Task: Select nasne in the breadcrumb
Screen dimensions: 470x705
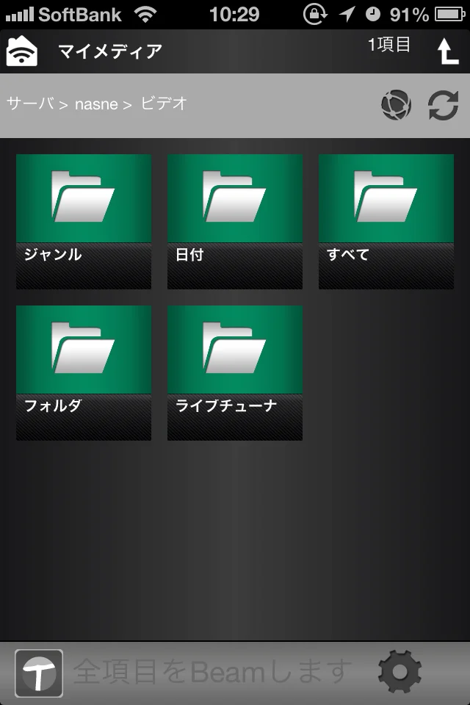Action: [96, 104]
